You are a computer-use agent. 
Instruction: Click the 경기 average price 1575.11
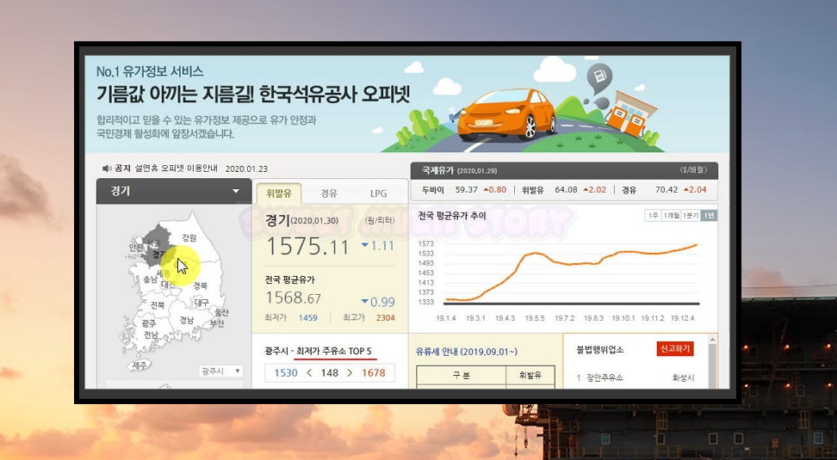click(307, 246)
